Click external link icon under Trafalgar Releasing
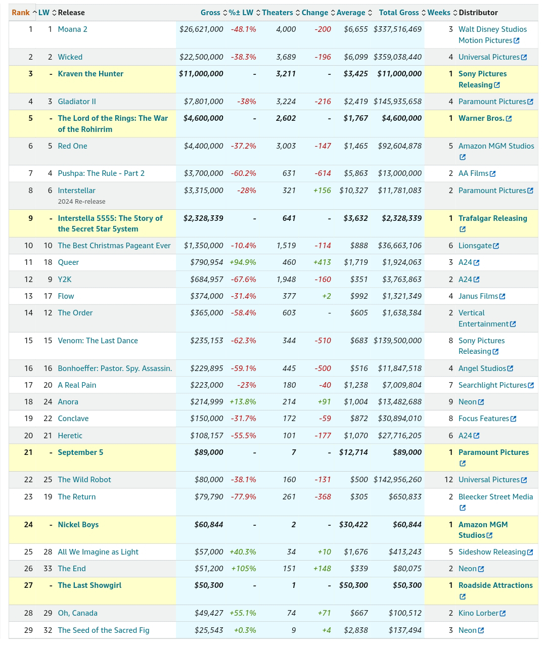Screen dimensions: 546x645 tap(462, 229)
